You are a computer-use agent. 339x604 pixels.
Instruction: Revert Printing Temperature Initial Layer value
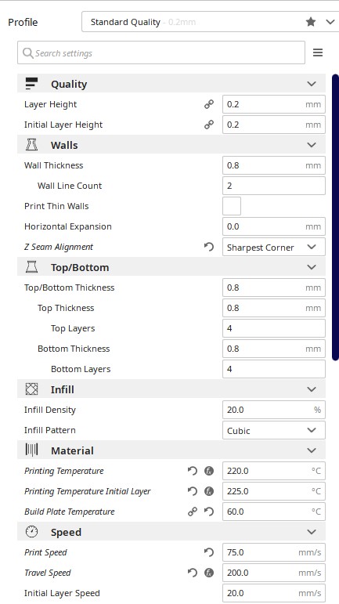coord(193,491)
